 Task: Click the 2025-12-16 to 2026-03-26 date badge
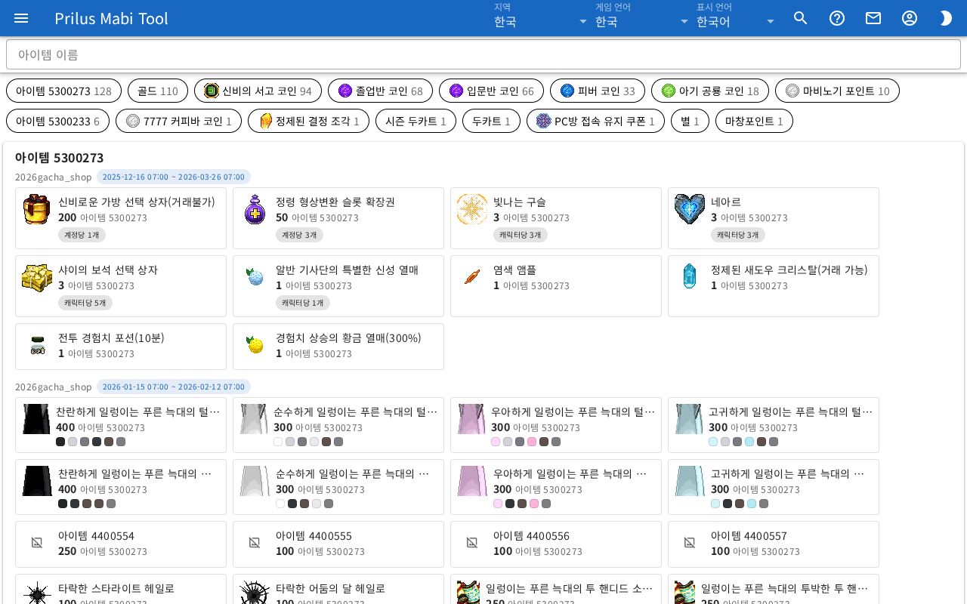[174, 177]
